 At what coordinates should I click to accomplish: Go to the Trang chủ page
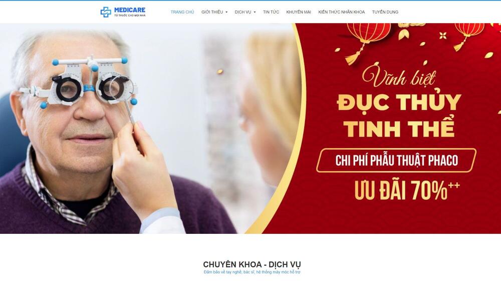(182, 12)
